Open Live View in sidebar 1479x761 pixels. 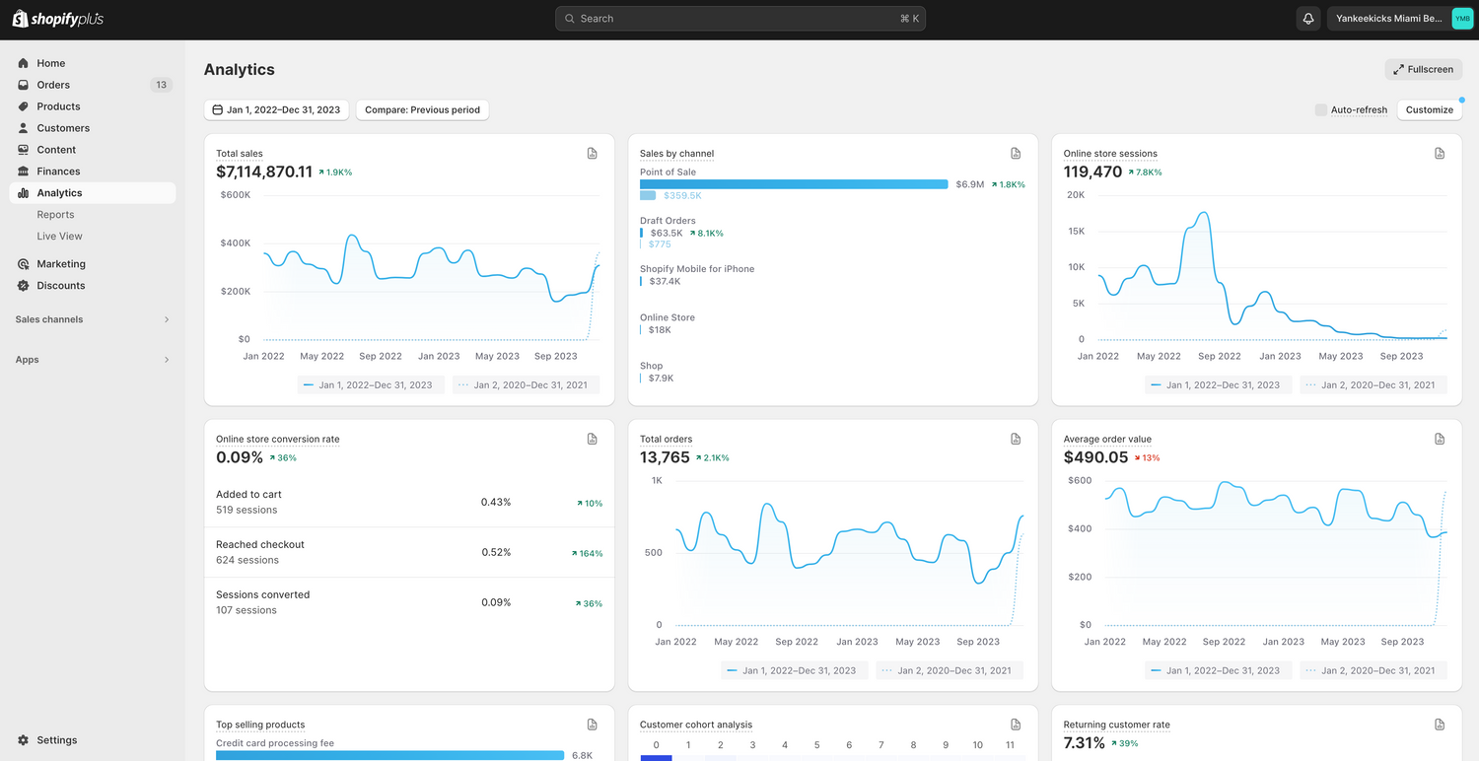click(59, 237)
